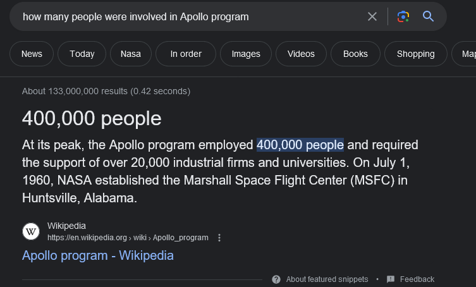Open the Videos results tab

301,54
